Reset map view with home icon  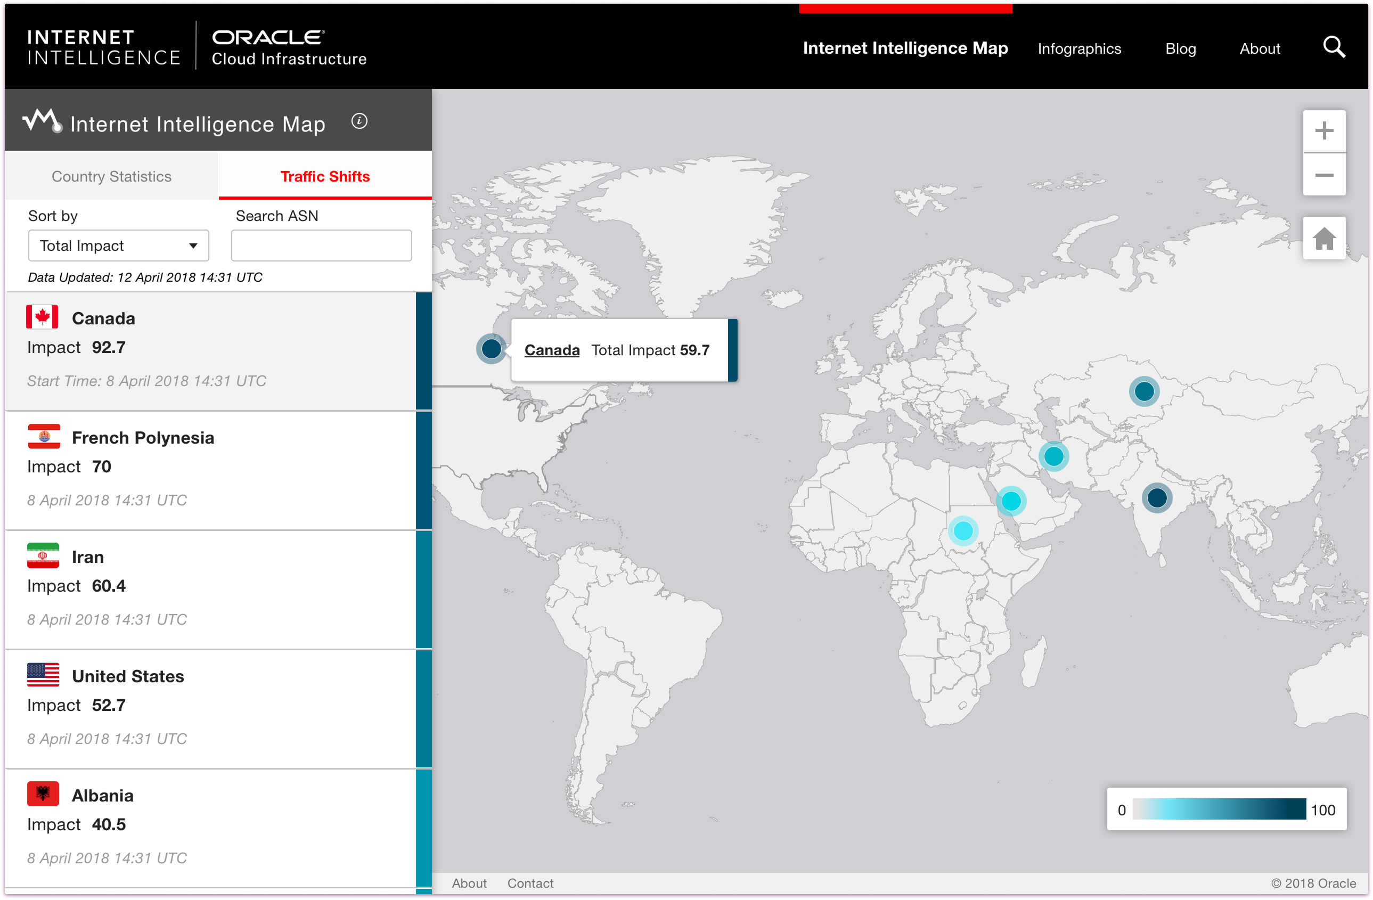(1323, 238)
